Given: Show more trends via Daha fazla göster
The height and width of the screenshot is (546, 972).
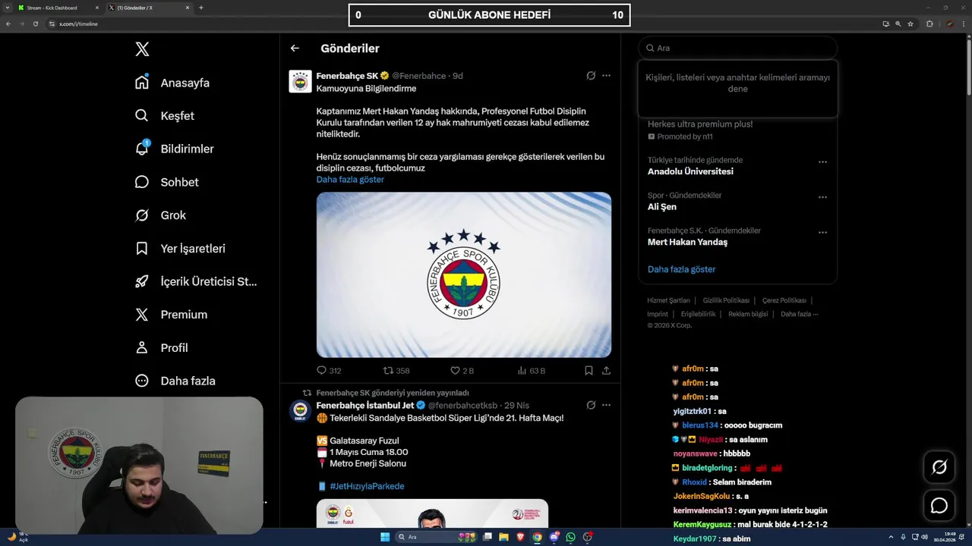Looking at the screenshot, I should click(x=681, y=269).
